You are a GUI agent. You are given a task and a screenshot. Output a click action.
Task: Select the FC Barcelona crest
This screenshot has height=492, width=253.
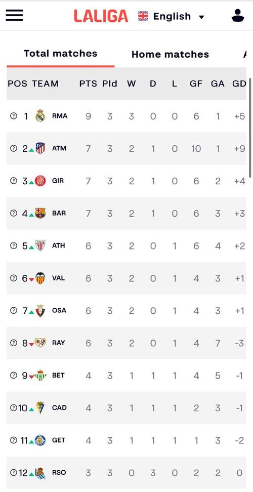click(x=40, y=214)
